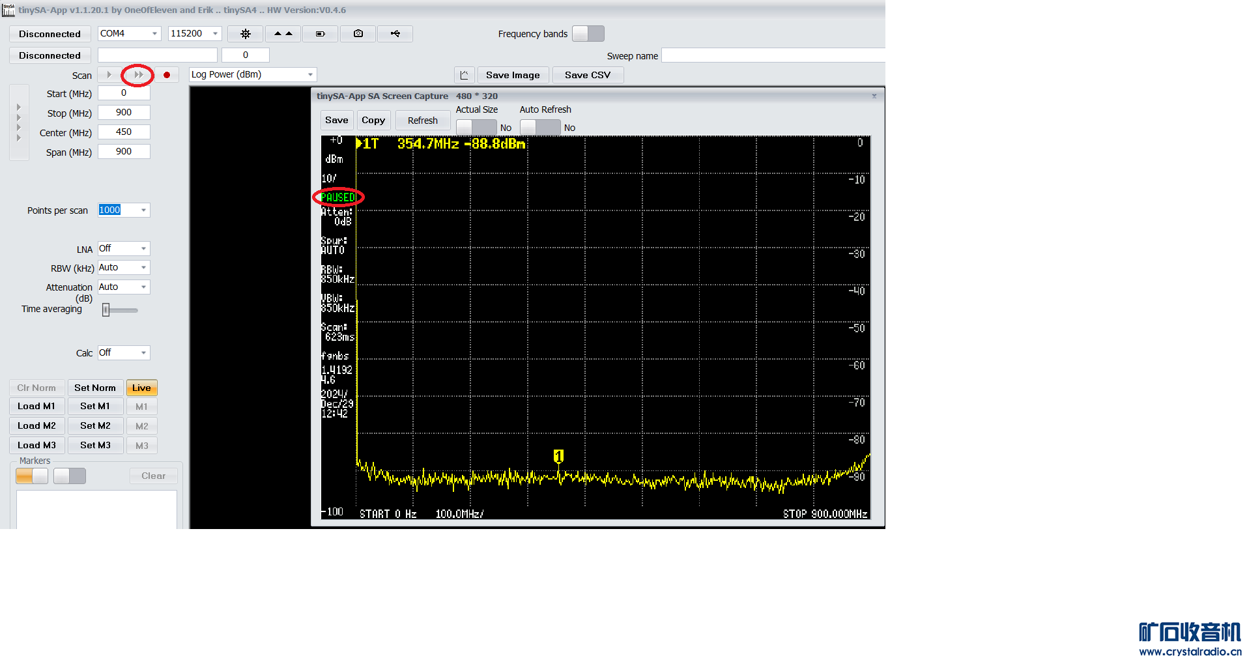Open the LNA dropdown
This screenshot has width=1247, height=660.
[x=124, y=249]
